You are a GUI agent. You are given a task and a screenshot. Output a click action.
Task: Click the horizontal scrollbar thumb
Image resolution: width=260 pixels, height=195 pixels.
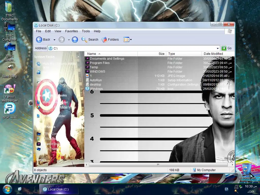158,165
